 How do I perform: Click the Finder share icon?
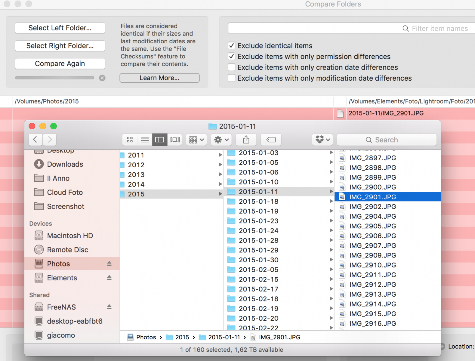tap(246, 140)
